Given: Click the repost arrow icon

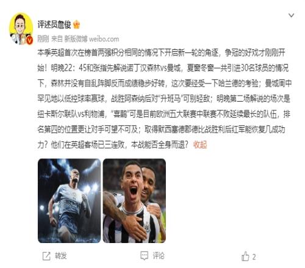Looking at the screenshot, I should click(46, 256).
